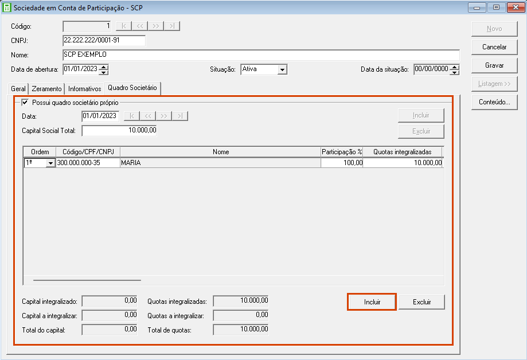Go to next date in Quadro Societário
The width and height of the screenshot is (527, 360).
tap(164, 116)
